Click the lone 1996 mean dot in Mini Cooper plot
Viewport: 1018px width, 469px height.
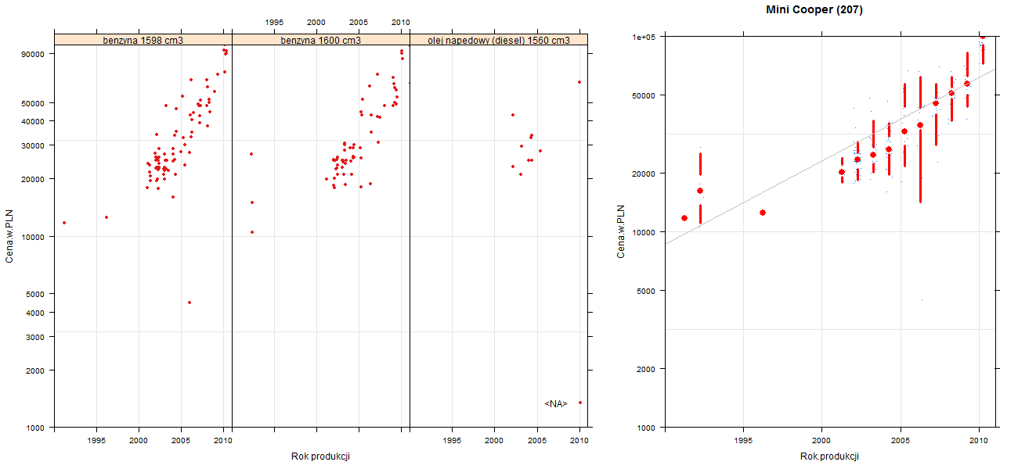click(x=763, y=213)
